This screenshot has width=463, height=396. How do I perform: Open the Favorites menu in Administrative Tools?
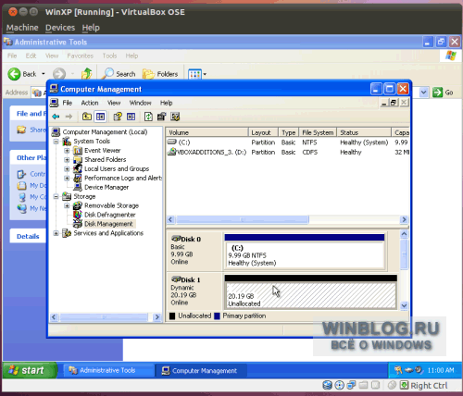coord(81,56)
